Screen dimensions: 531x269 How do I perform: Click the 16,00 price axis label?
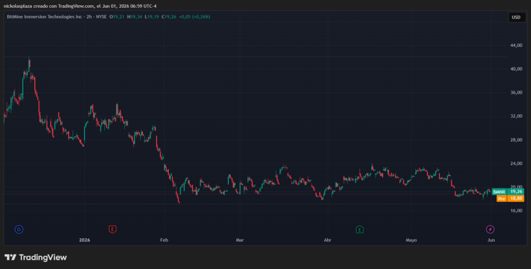pos(516,211)
